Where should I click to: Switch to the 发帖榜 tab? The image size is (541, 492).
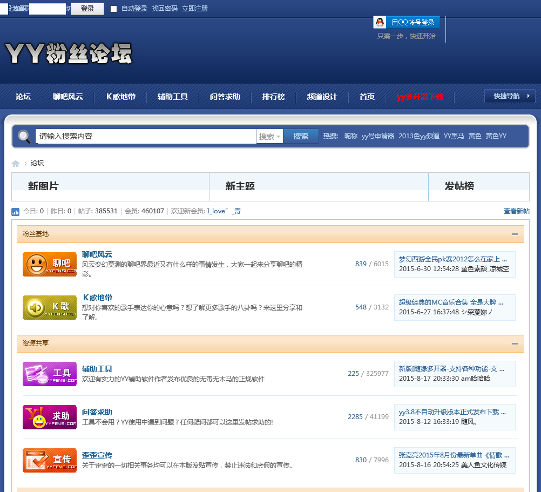(x=459, y=186)
